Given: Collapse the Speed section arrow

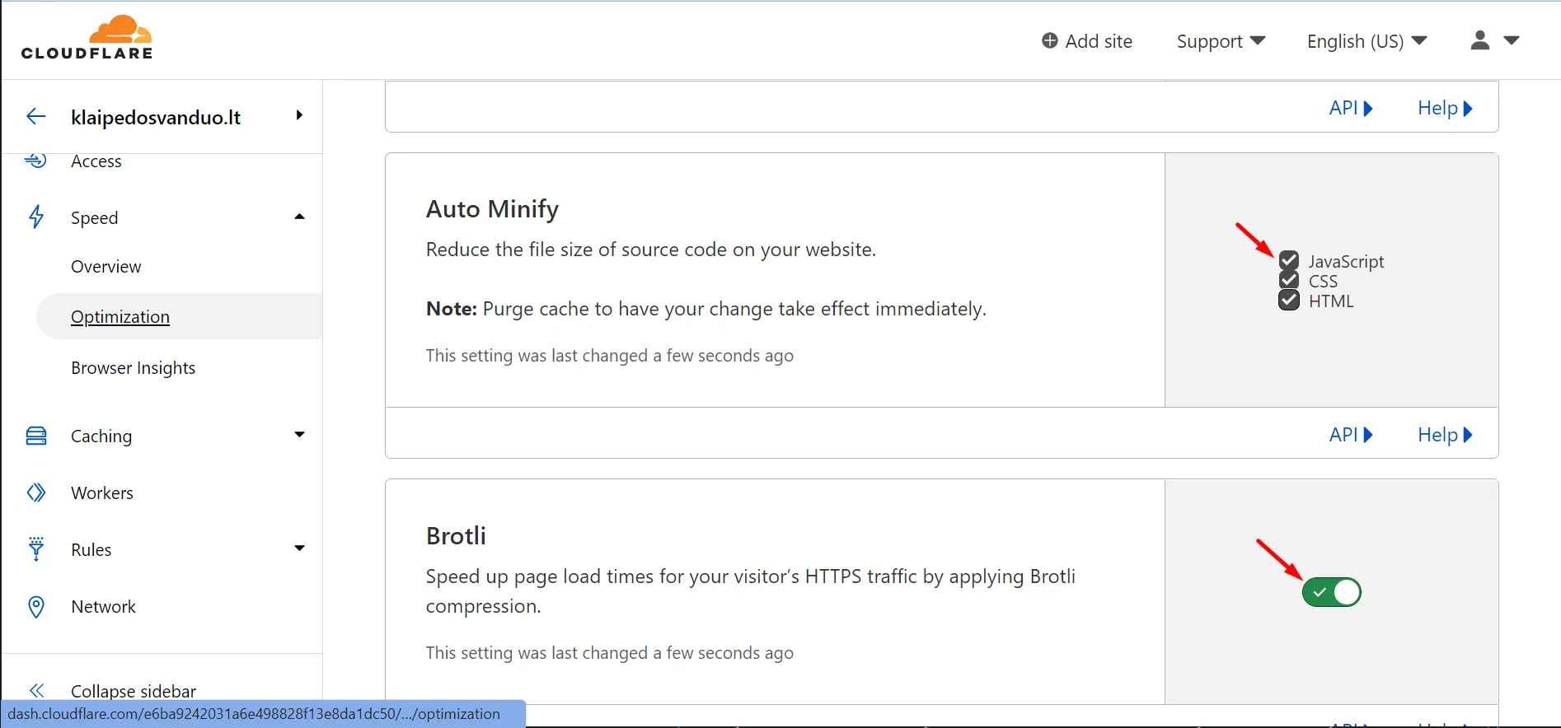Looking at the screenshot, I should (299, 217).
